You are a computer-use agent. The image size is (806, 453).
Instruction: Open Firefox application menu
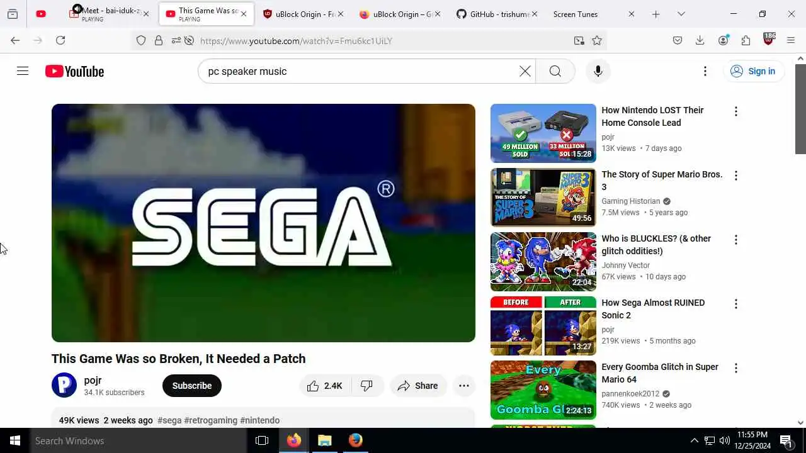point(791,40)
